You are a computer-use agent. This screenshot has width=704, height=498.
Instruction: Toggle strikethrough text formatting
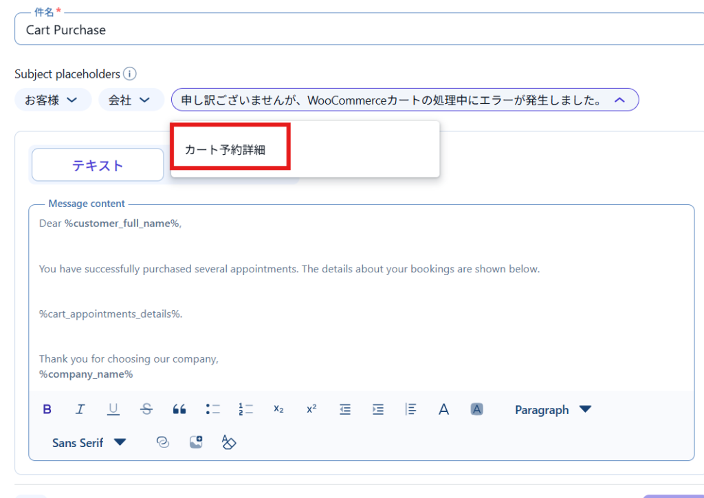pyautogui.click(x=146, y=409)
